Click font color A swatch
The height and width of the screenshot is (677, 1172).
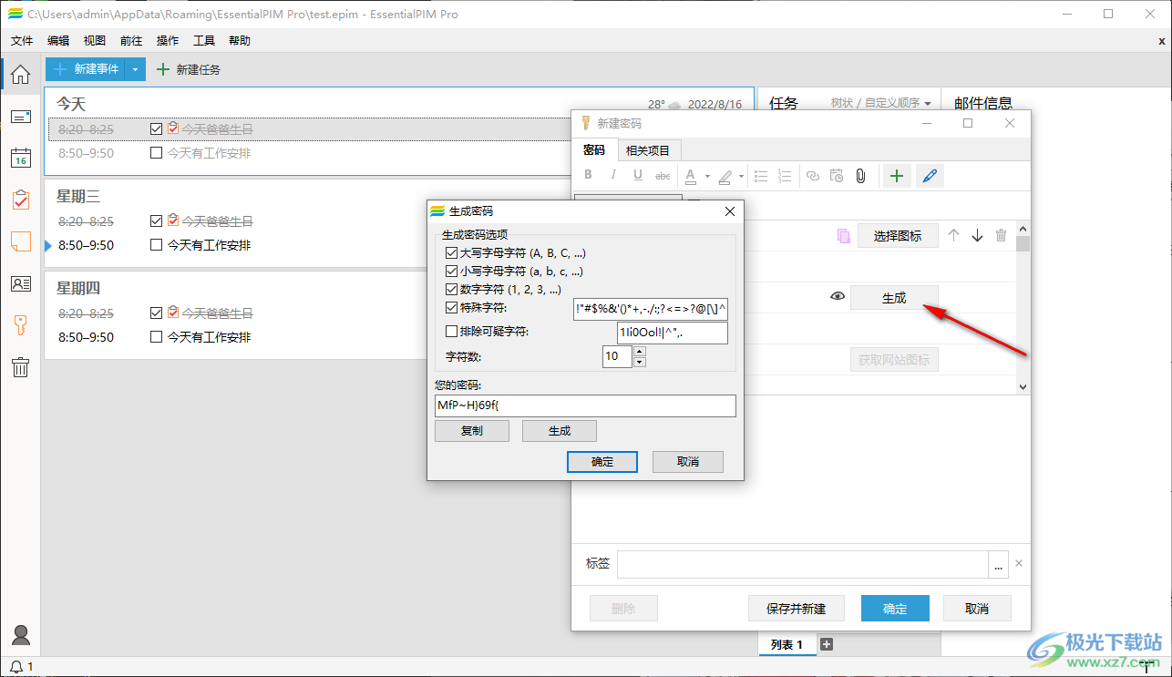(691, 176)
